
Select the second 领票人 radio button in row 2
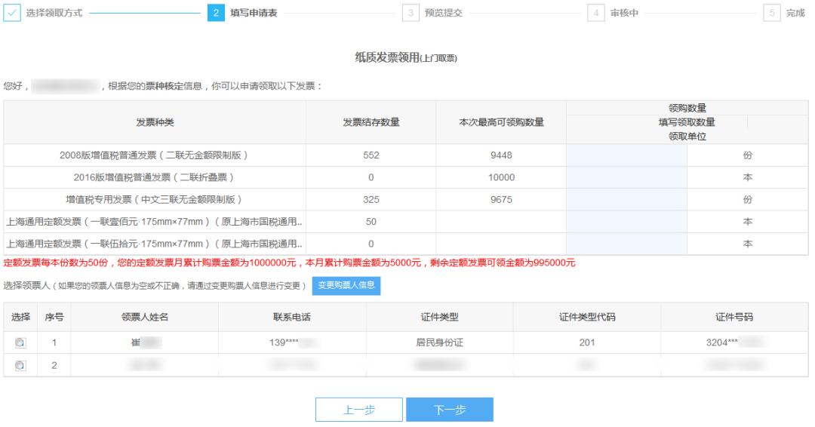click(x=21, y=365)
